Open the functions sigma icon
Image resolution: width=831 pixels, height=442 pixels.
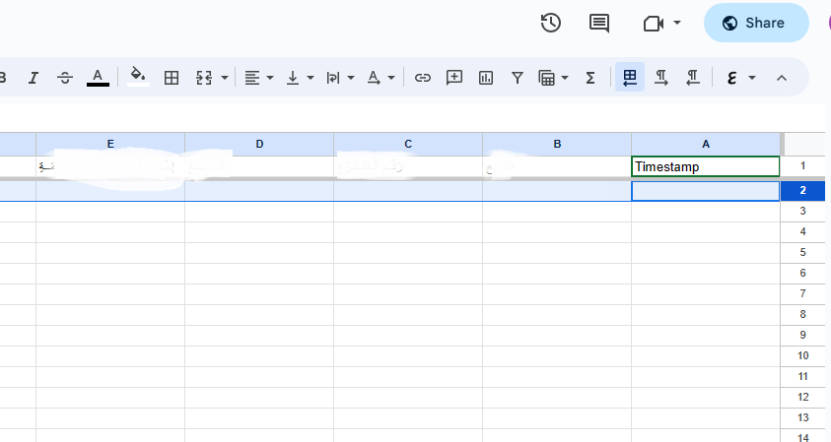coord(590,77)
